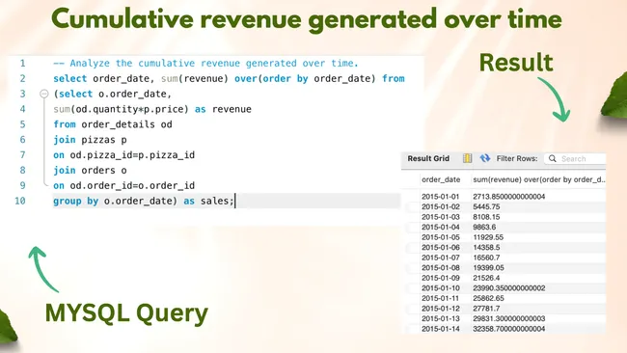Click the comment line 'Analyze the cumulative revenue'

(205, 63)
